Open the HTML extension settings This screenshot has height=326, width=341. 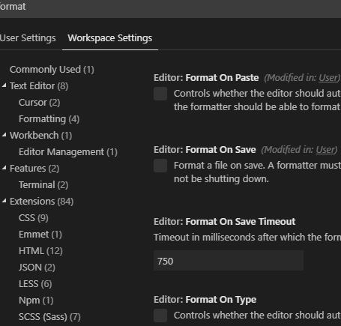40,251
